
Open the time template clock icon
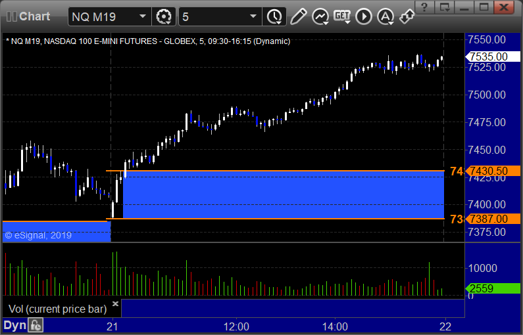click(x=274, y=16)
